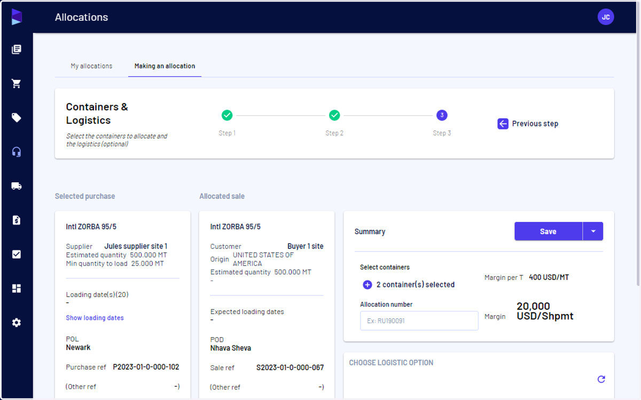Screen dimensions: 641x400
Task: Select the Making an allocation tab
Action: point(165,66)
